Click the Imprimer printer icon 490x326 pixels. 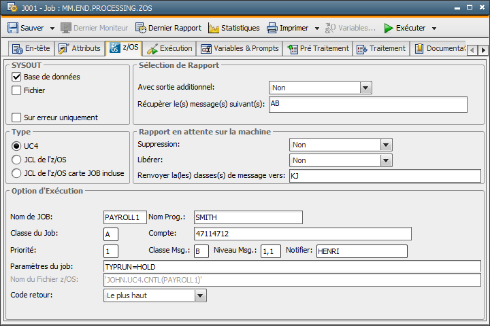(x=272, y=28)
